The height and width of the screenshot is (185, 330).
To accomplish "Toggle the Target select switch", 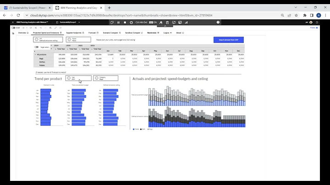I will [37, 47].
